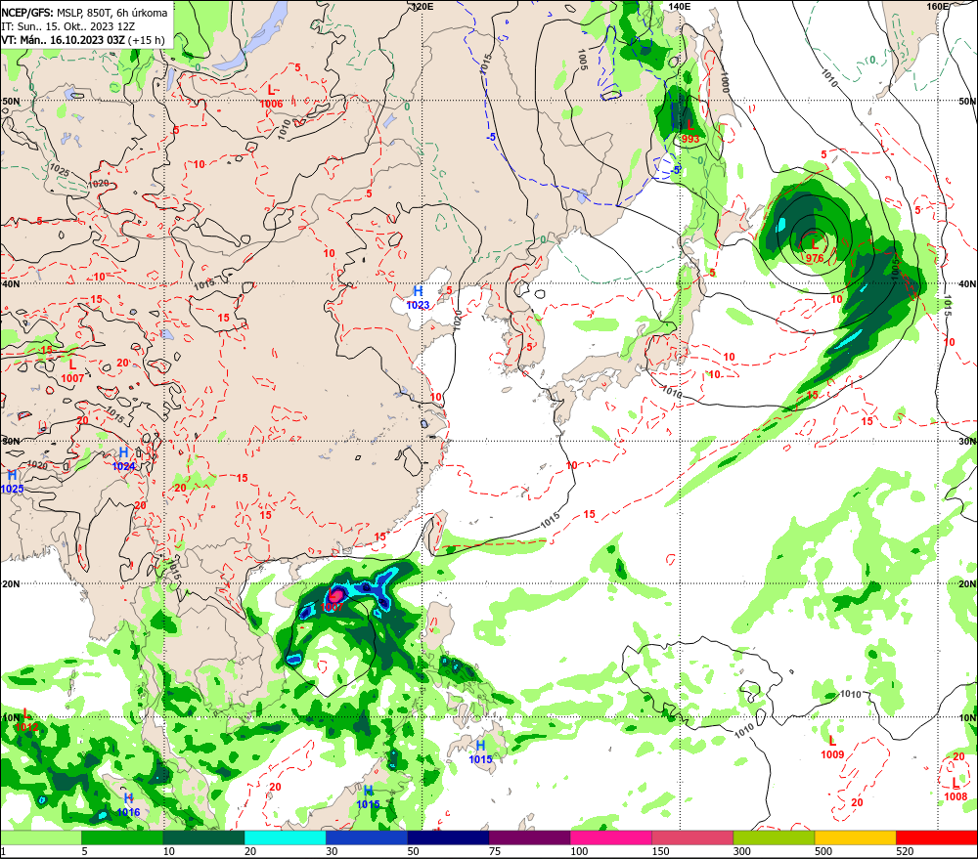Viewport: 978px width, 859px height.
Task: Click the 20N latitude label at left
Action: [x=11, y=584]
